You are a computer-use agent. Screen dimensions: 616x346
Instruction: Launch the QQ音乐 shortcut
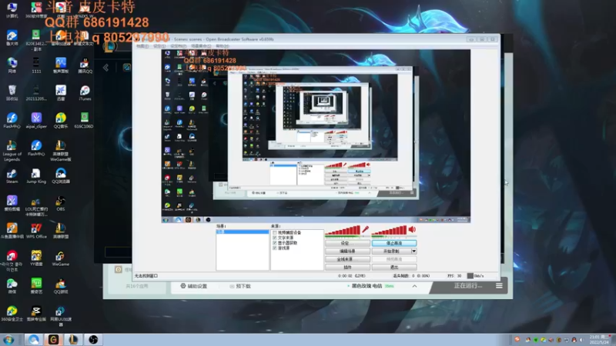pos(60,121)
